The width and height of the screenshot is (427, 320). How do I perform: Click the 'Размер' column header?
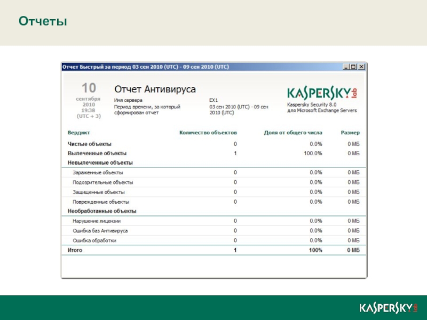[x=350, y=132]
